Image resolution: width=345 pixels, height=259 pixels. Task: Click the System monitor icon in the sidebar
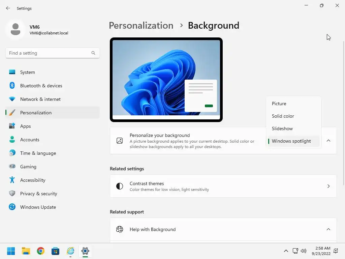(12, 72)
